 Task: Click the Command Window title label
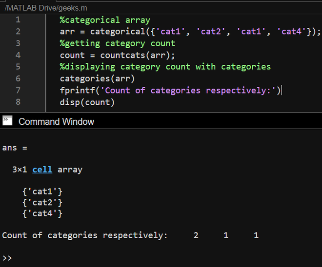tap(56, 121)
